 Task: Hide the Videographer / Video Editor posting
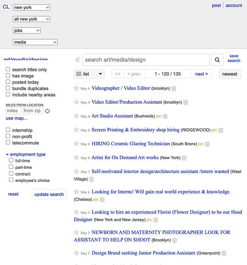(174, 89)
